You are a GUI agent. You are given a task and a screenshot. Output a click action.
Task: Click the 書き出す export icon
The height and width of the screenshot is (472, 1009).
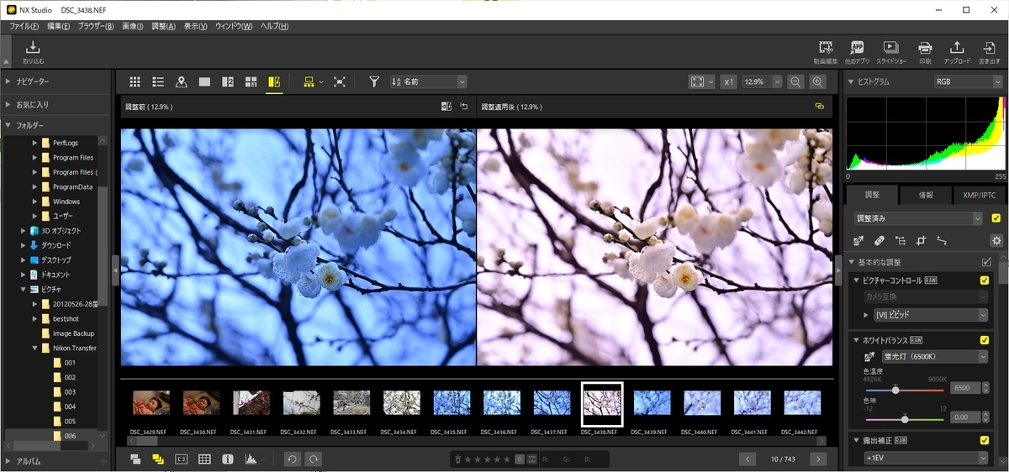(990, 52)
